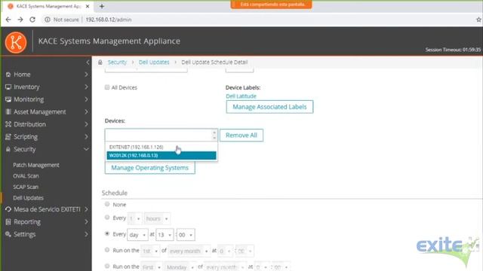Open a new browser tab
The width and height of the screenshot is (483, 271).
(x=102, y=6)
